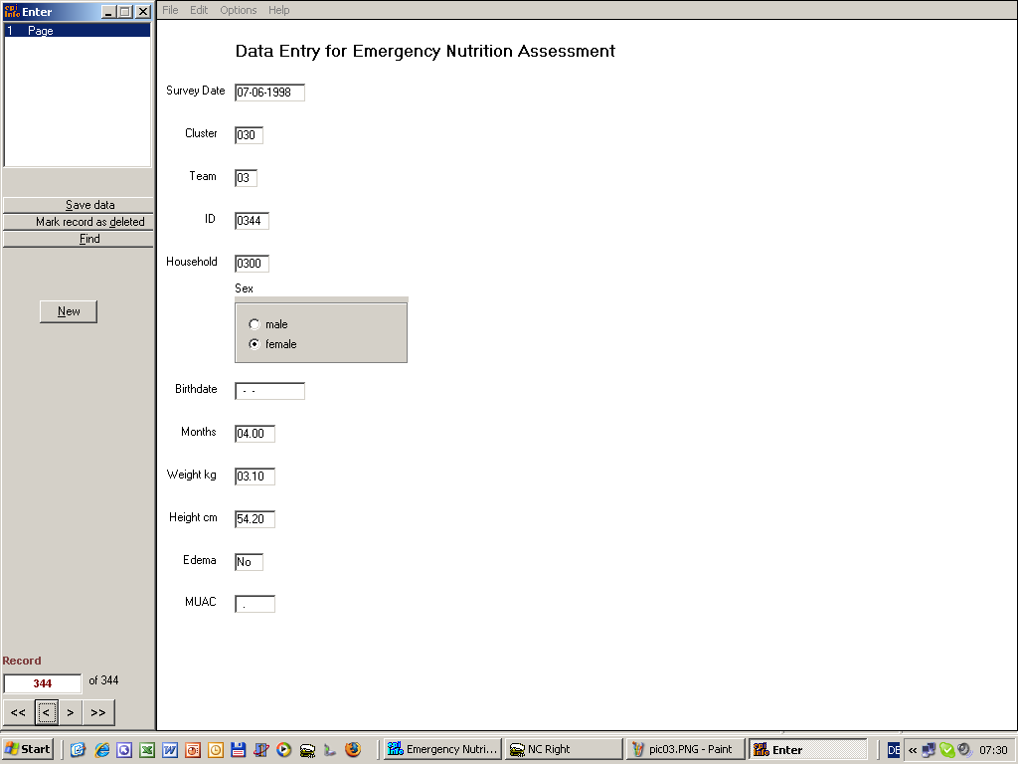Open Internet Explorer from quick launch

[101, 750]
